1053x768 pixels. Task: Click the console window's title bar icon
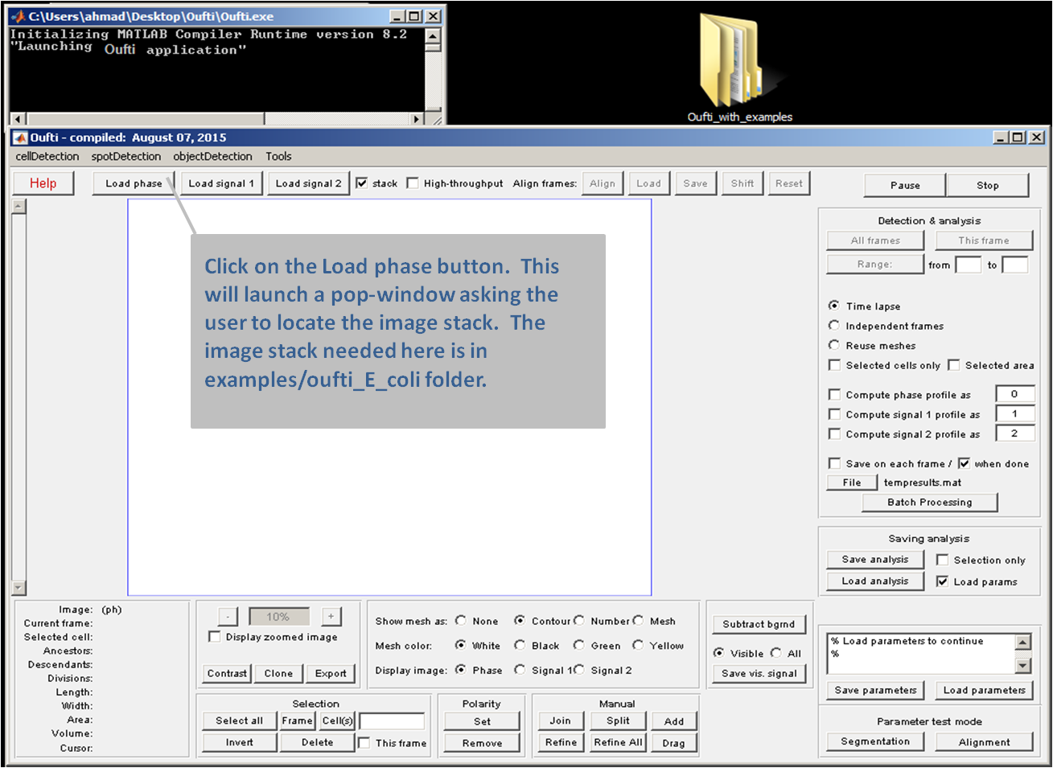tap(18, 16)
